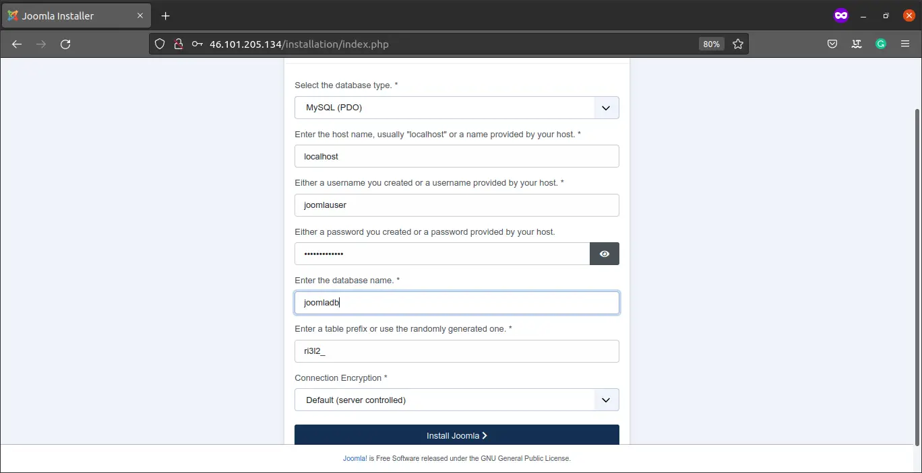Click the browser Back arrow
922x473 pixels.
(x=17, y=44)
